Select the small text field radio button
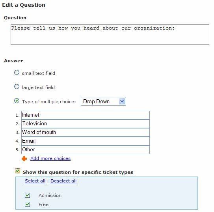 point(17,73)
